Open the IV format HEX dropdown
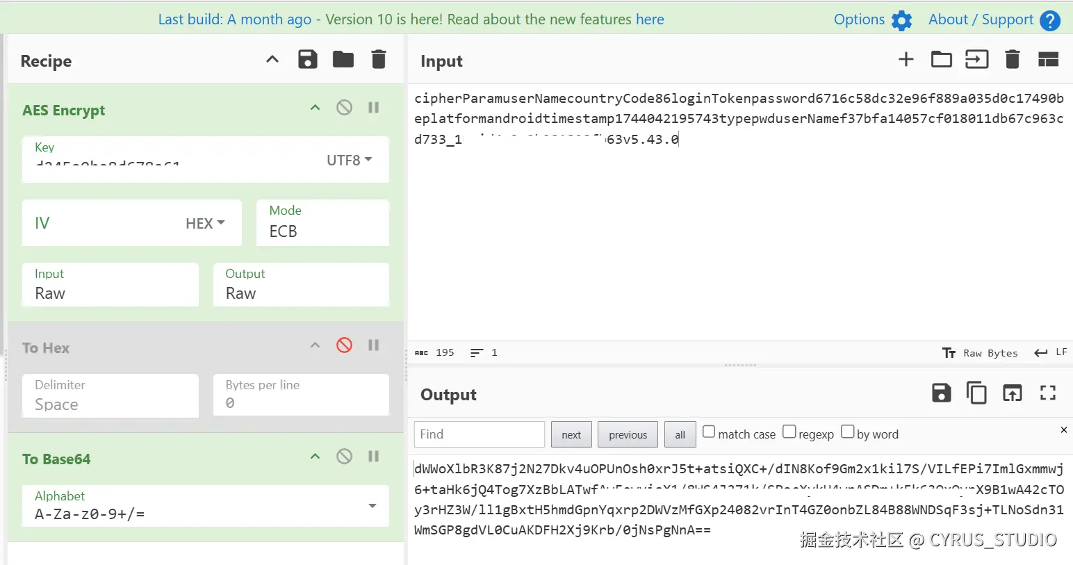The height and width of the screenshot is (565, 1073). point(205,223)
